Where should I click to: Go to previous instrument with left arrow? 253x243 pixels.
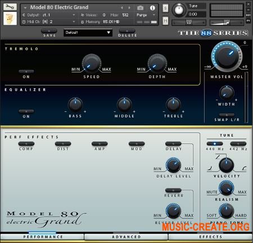click(x=122, y=8)
